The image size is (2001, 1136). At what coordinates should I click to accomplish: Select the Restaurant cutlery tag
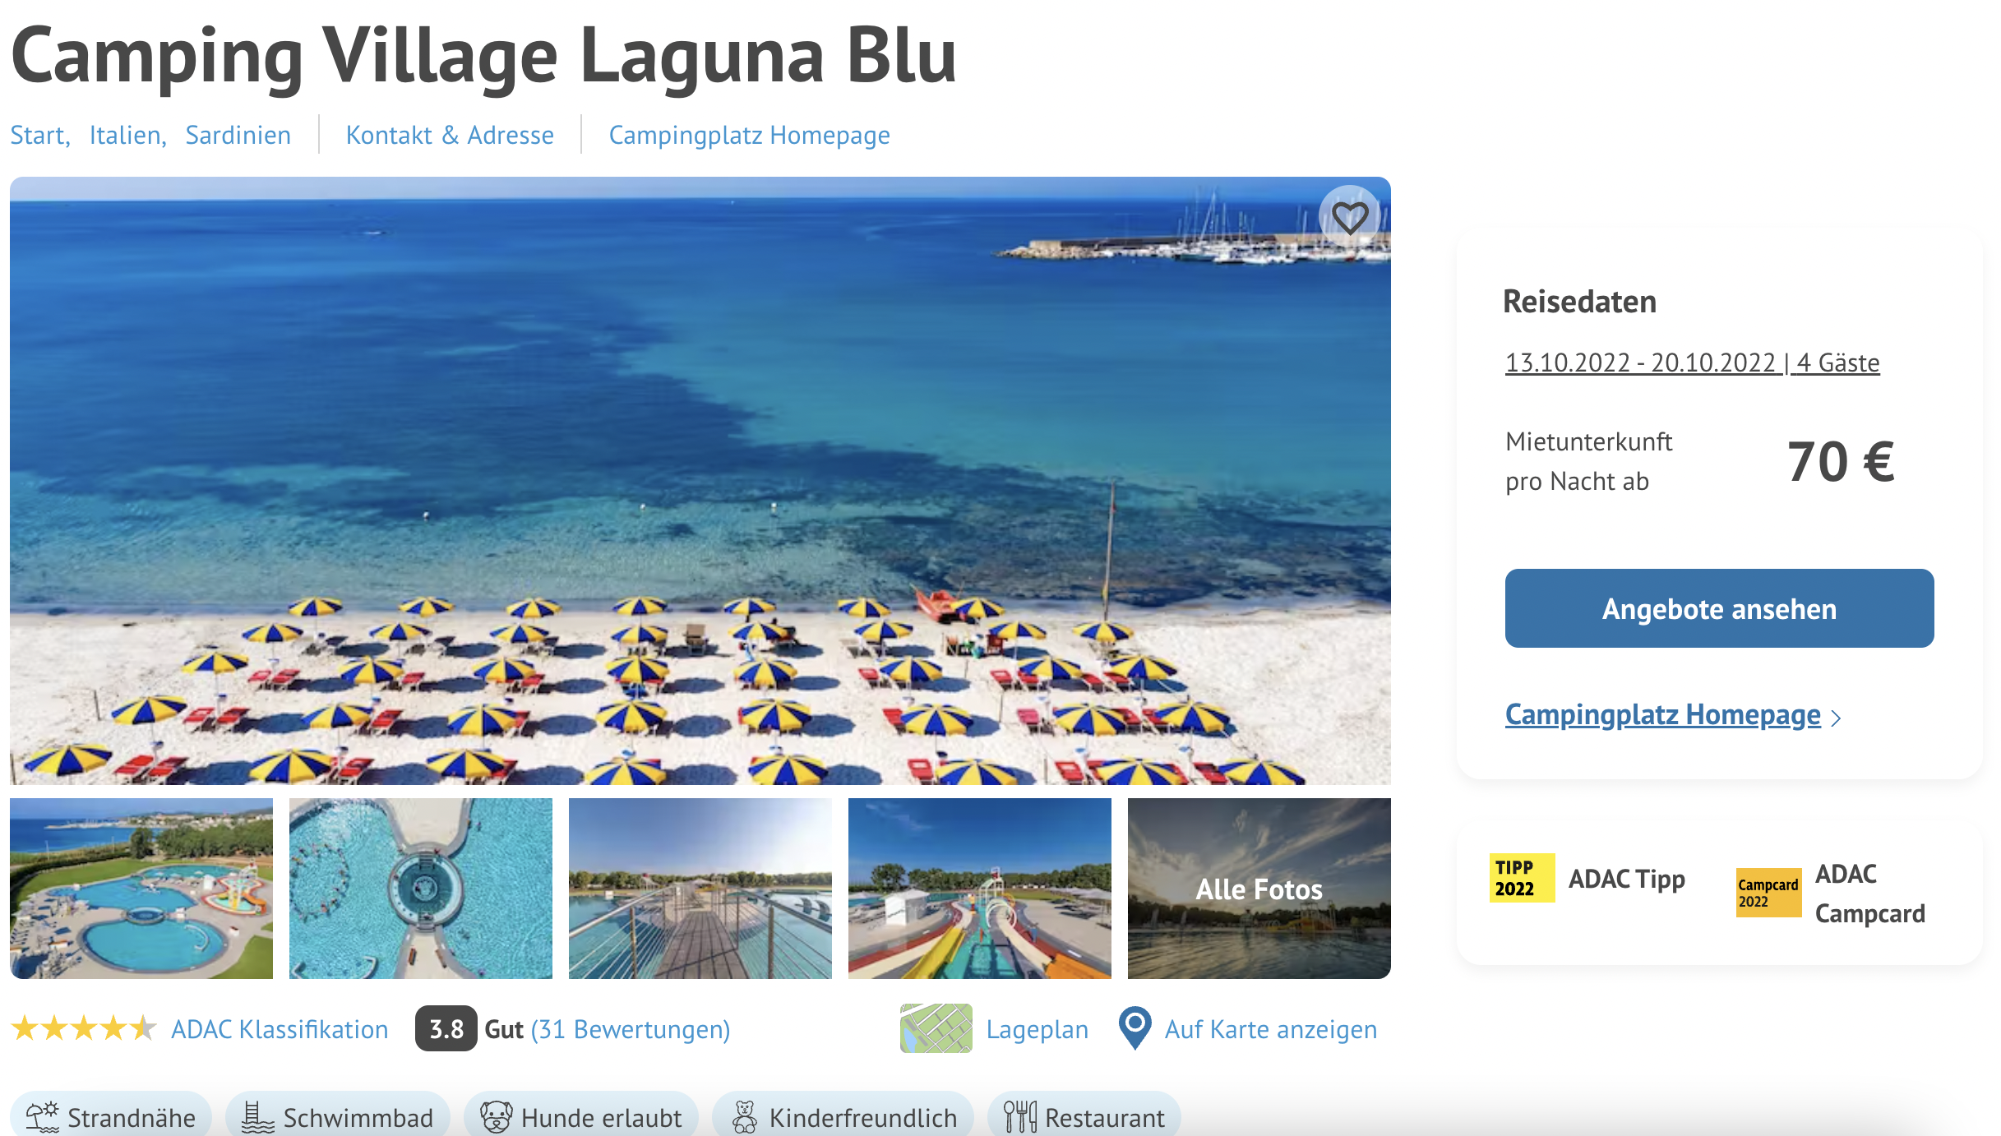tap(1084, 1117)
